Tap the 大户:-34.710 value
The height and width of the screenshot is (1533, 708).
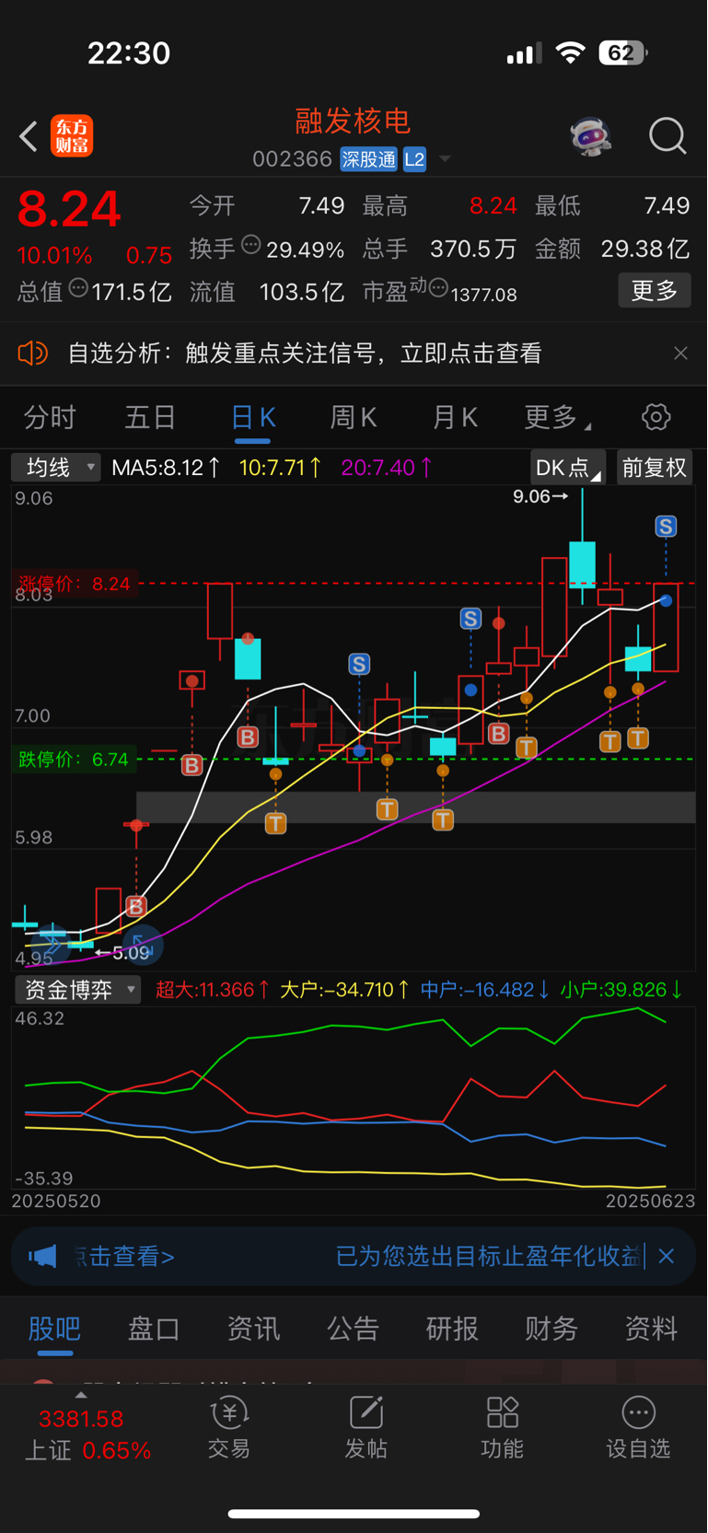pyautogui.click(x=344, y=990)
